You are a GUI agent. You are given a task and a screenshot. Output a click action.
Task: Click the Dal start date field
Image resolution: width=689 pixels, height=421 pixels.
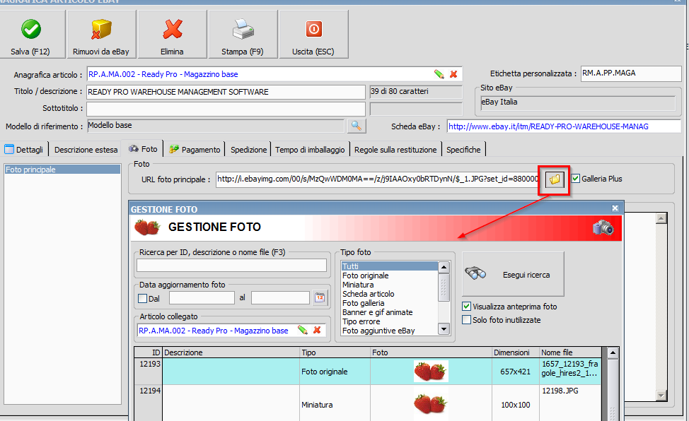tap(202, 297)
